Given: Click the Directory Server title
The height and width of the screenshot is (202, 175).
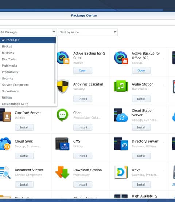Looking at the screenshot, I should tap(145, 141).
